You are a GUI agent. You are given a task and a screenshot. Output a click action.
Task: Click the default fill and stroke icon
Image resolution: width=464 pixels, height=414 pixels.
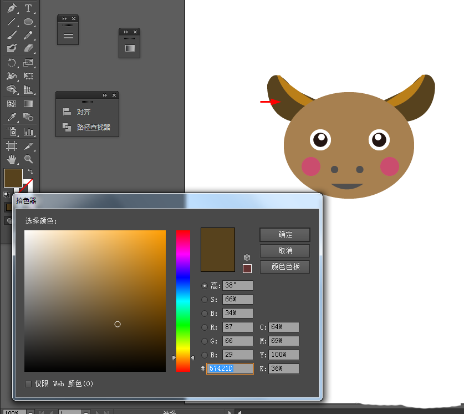point(7,195)
